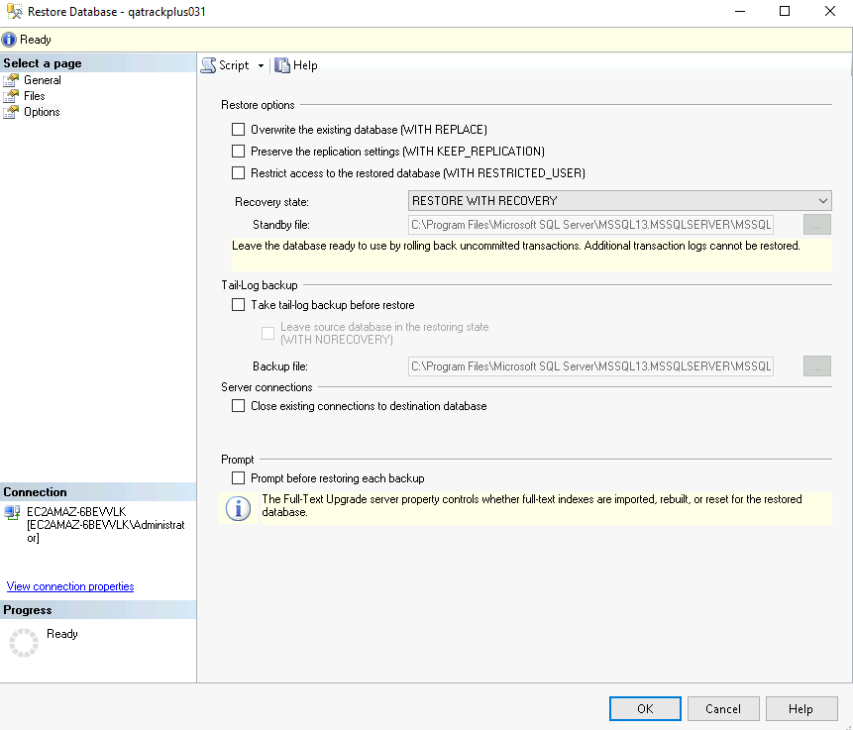Screen dimensions: 853x730
Task: Enable Prompt before restoring each backup
Action: pos(239,478)
